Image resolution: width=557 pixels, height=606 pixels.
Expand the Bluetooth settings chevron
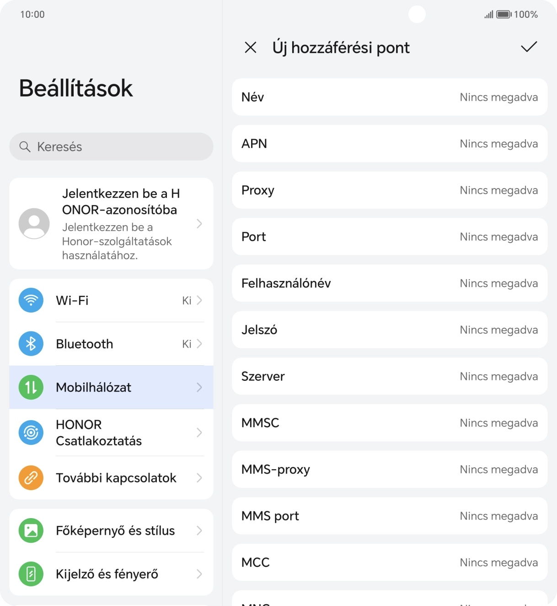[x=199, y=344]
